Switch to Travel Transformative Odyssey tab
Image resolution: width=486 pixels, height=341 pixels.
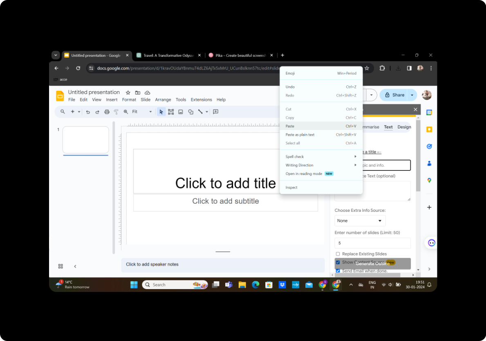(169, 56)
